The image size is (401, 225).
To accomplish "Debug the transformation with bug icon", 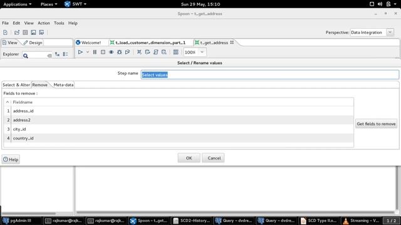I will pos(119,52).
